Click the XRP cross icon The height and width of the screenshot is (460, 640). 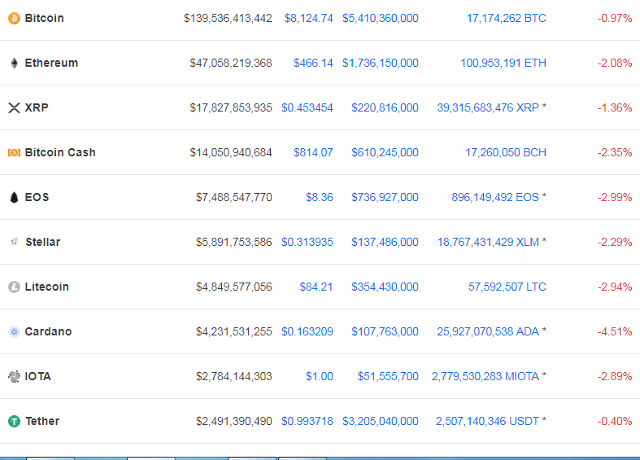(x=14, y=107)
